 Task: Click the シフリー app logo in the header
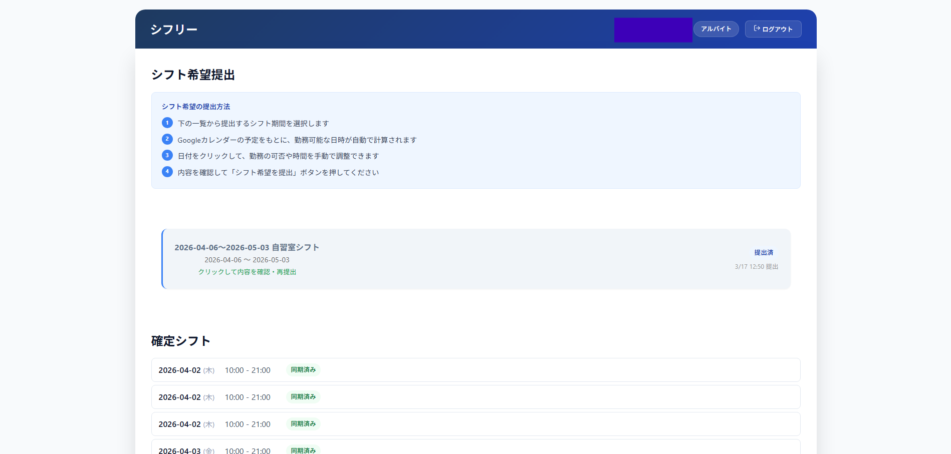[x=174, y=29]
